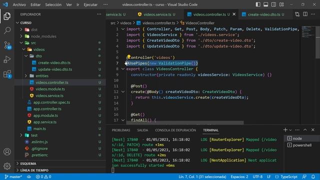Toggle primary side bar layout icon
This screenshot has height=180, width=320.
coord(258,4)
